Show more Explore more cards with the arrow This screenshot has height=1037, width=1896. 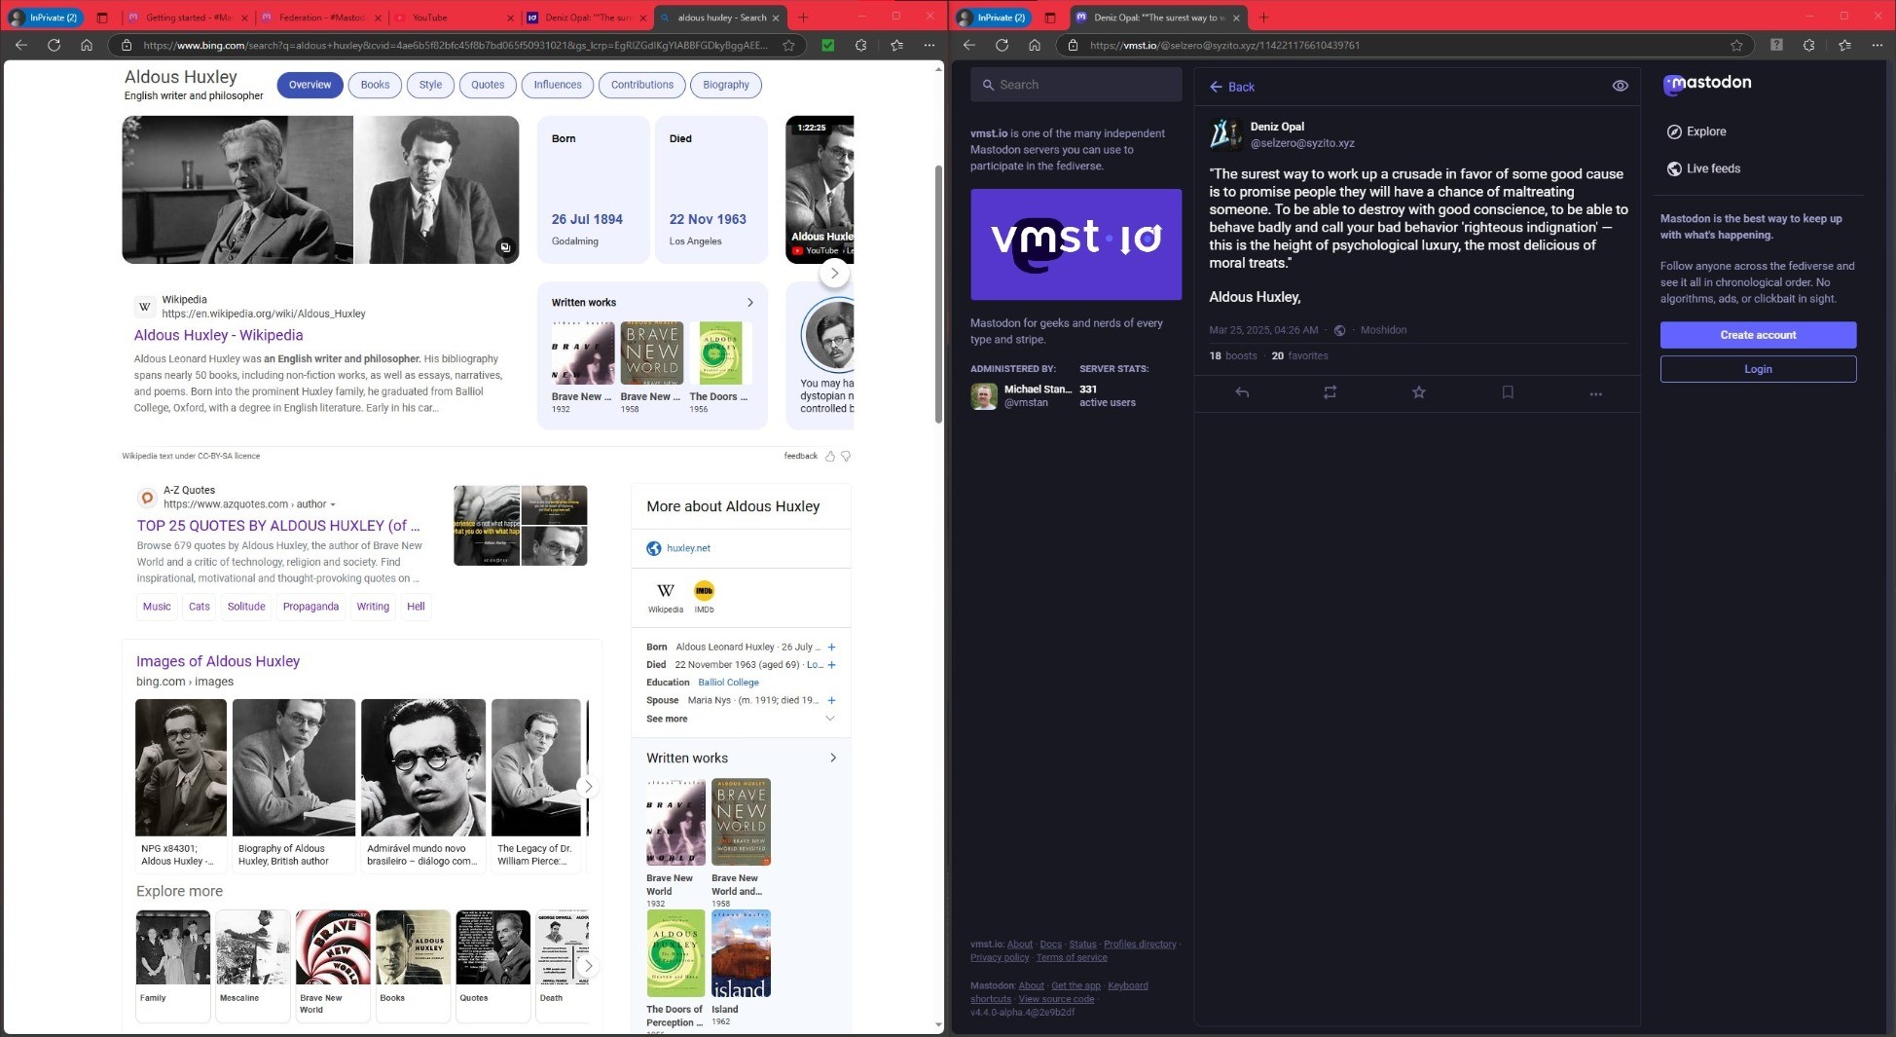588,966
